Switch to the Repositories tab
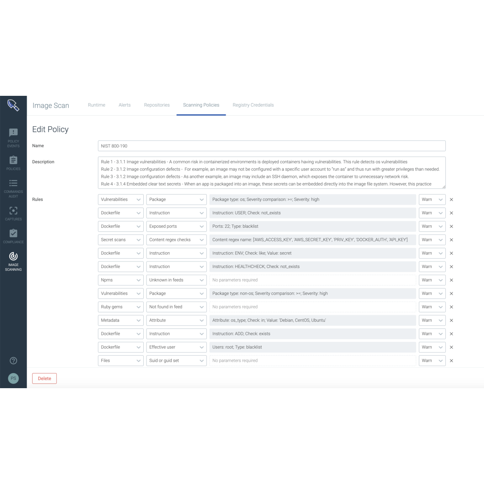The image size is (484, 484). 157,105
